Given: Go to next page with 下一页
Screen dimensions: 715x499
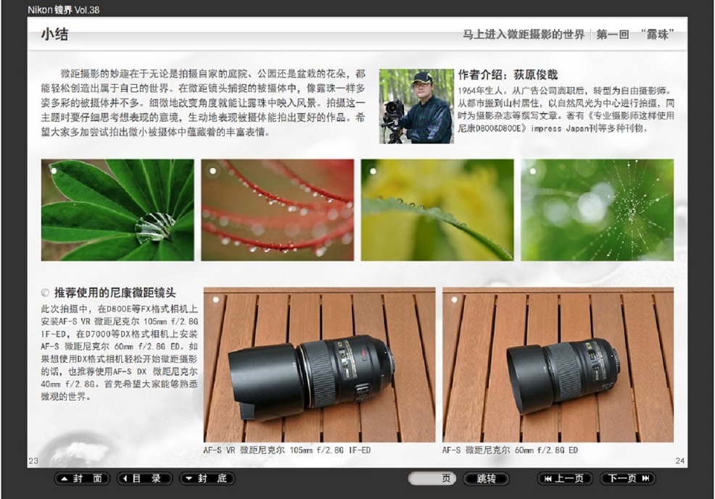Looking at the screenshot, I should click(628, 479).
